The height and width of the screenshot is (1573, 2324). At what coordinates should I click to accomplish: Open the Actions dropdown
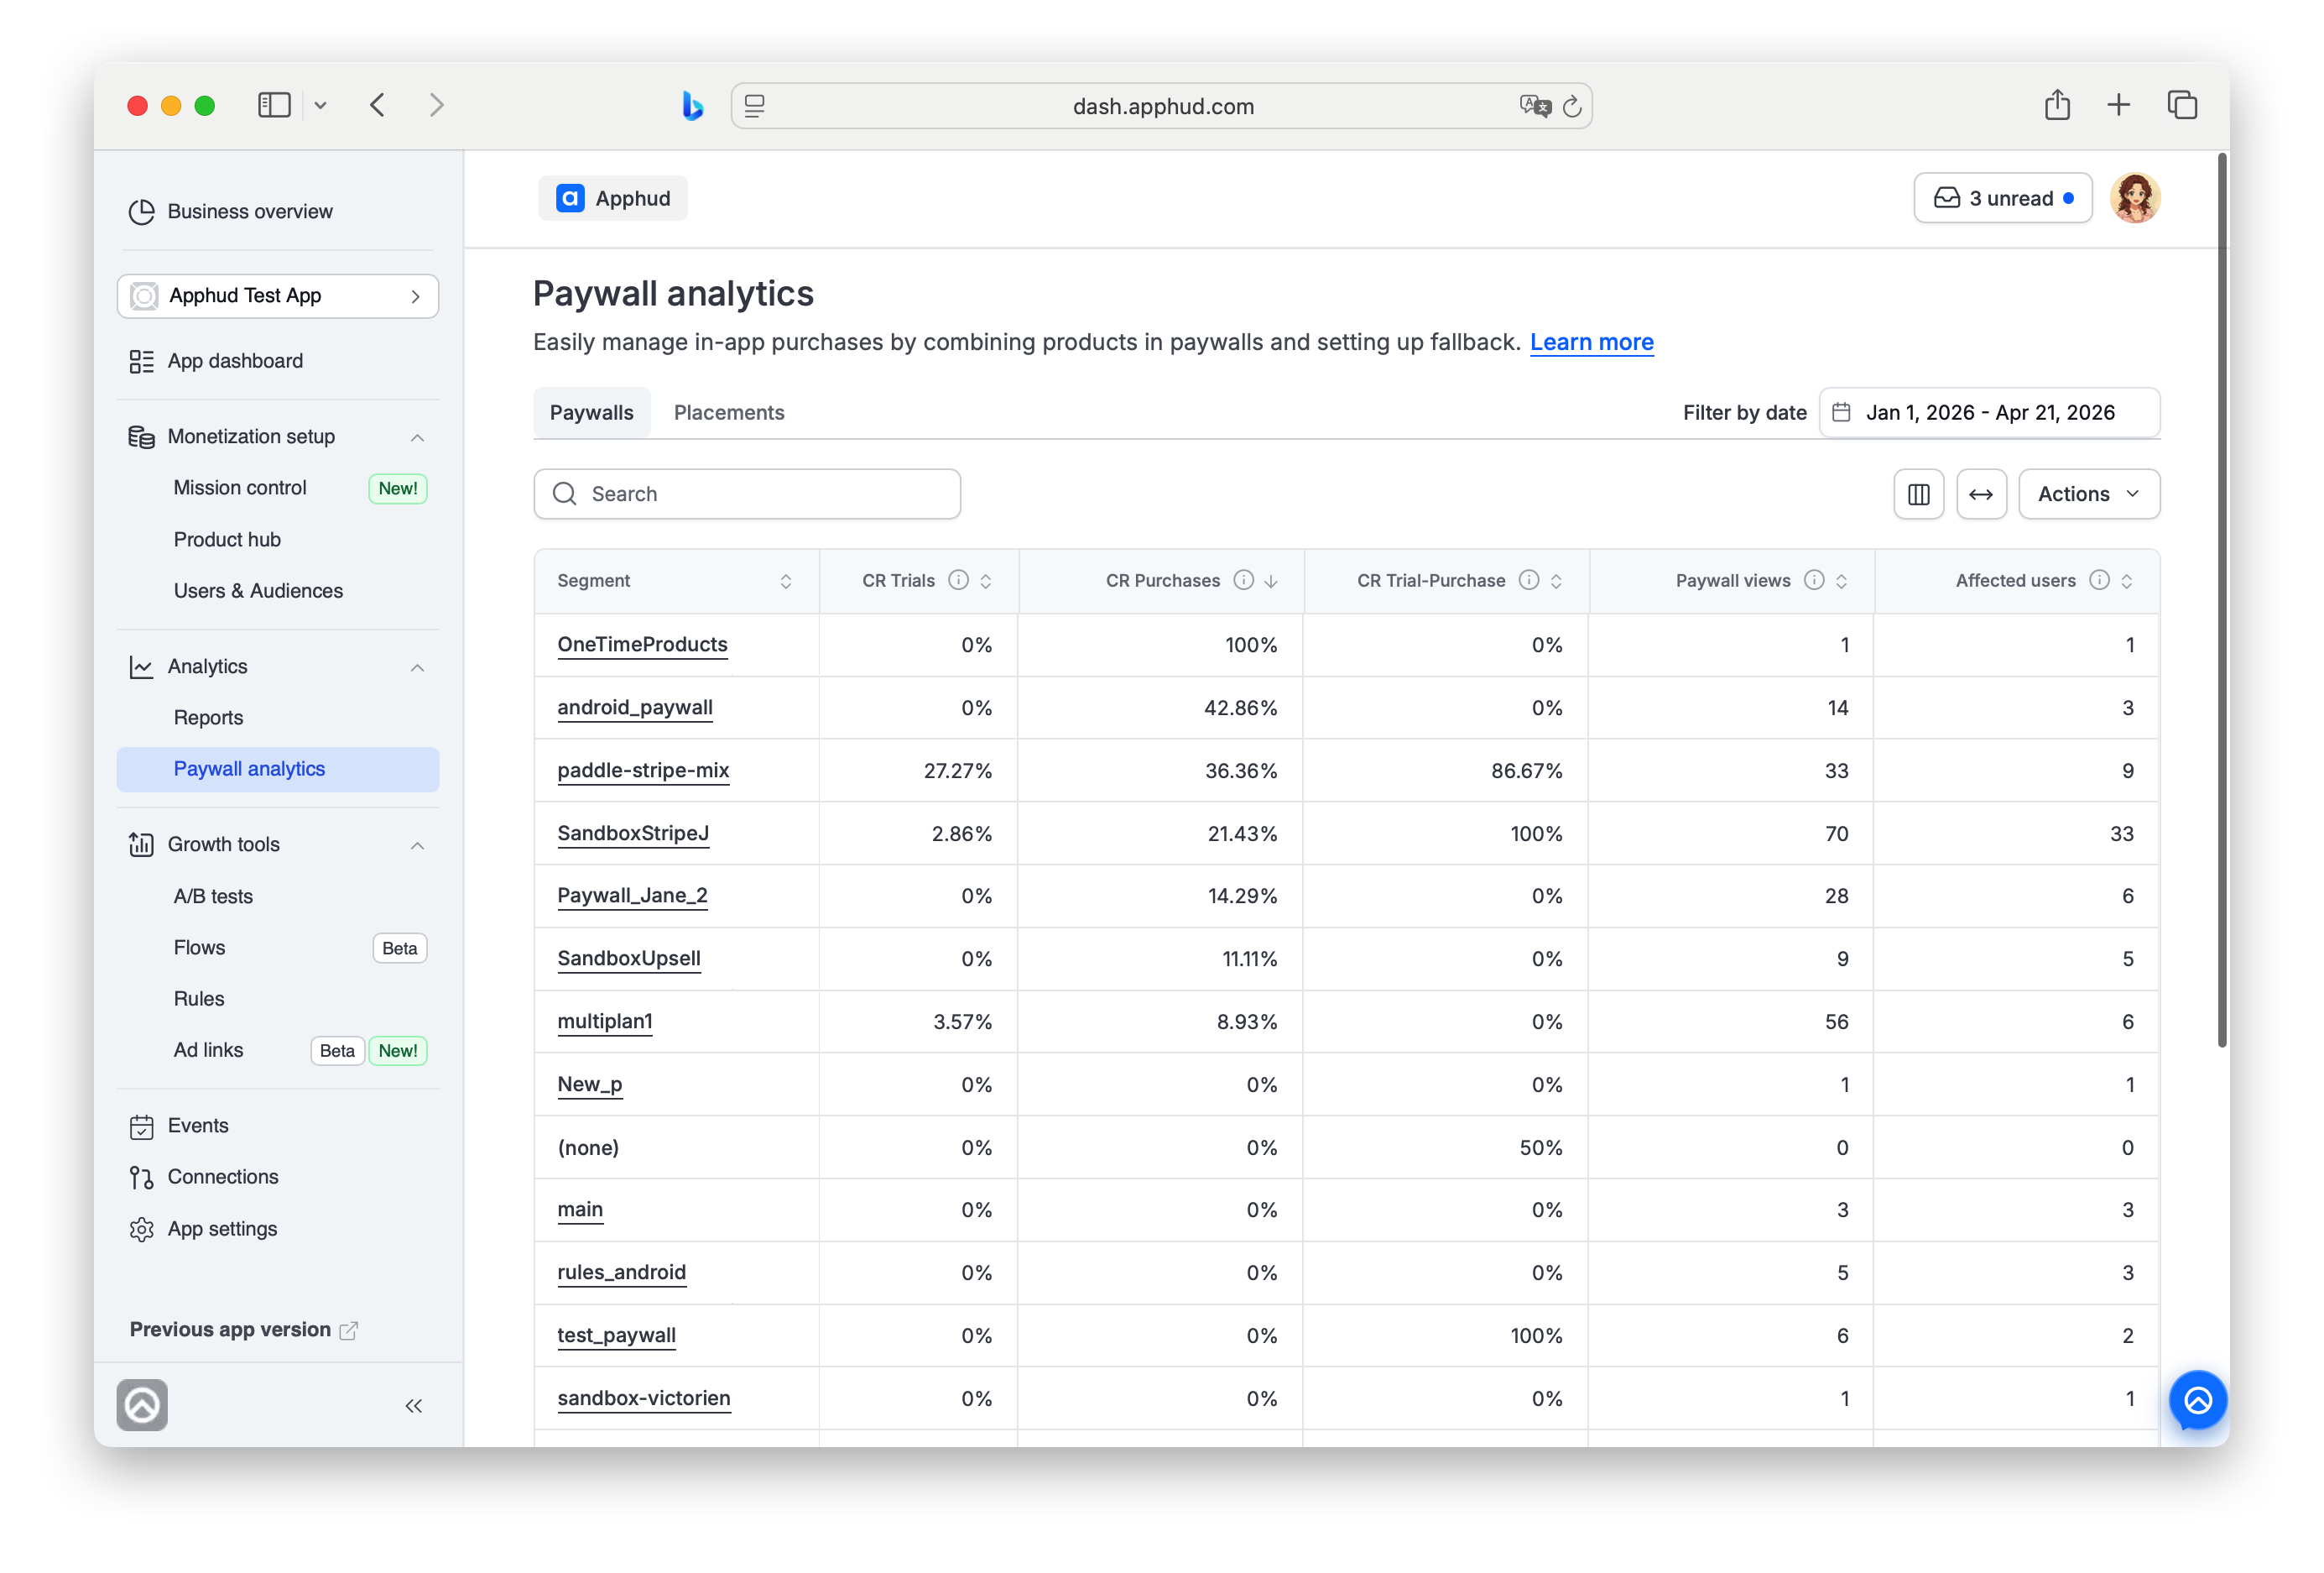click(x=2088, y=494)
